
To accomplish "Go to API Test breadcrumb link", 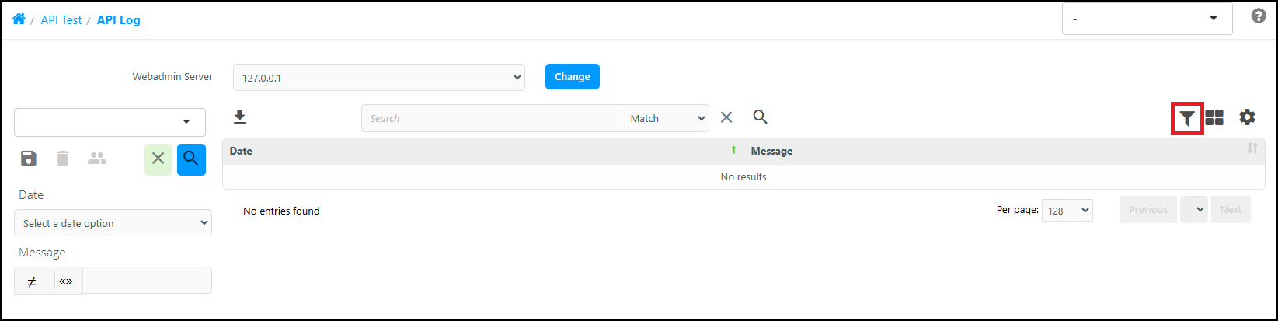I will pyautogui.click(x=61, y=20).
